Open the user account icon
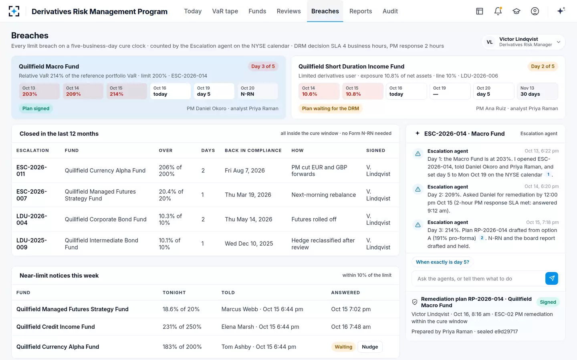Image resolution: width=577 pixels, height=360 pixels. 535,11
